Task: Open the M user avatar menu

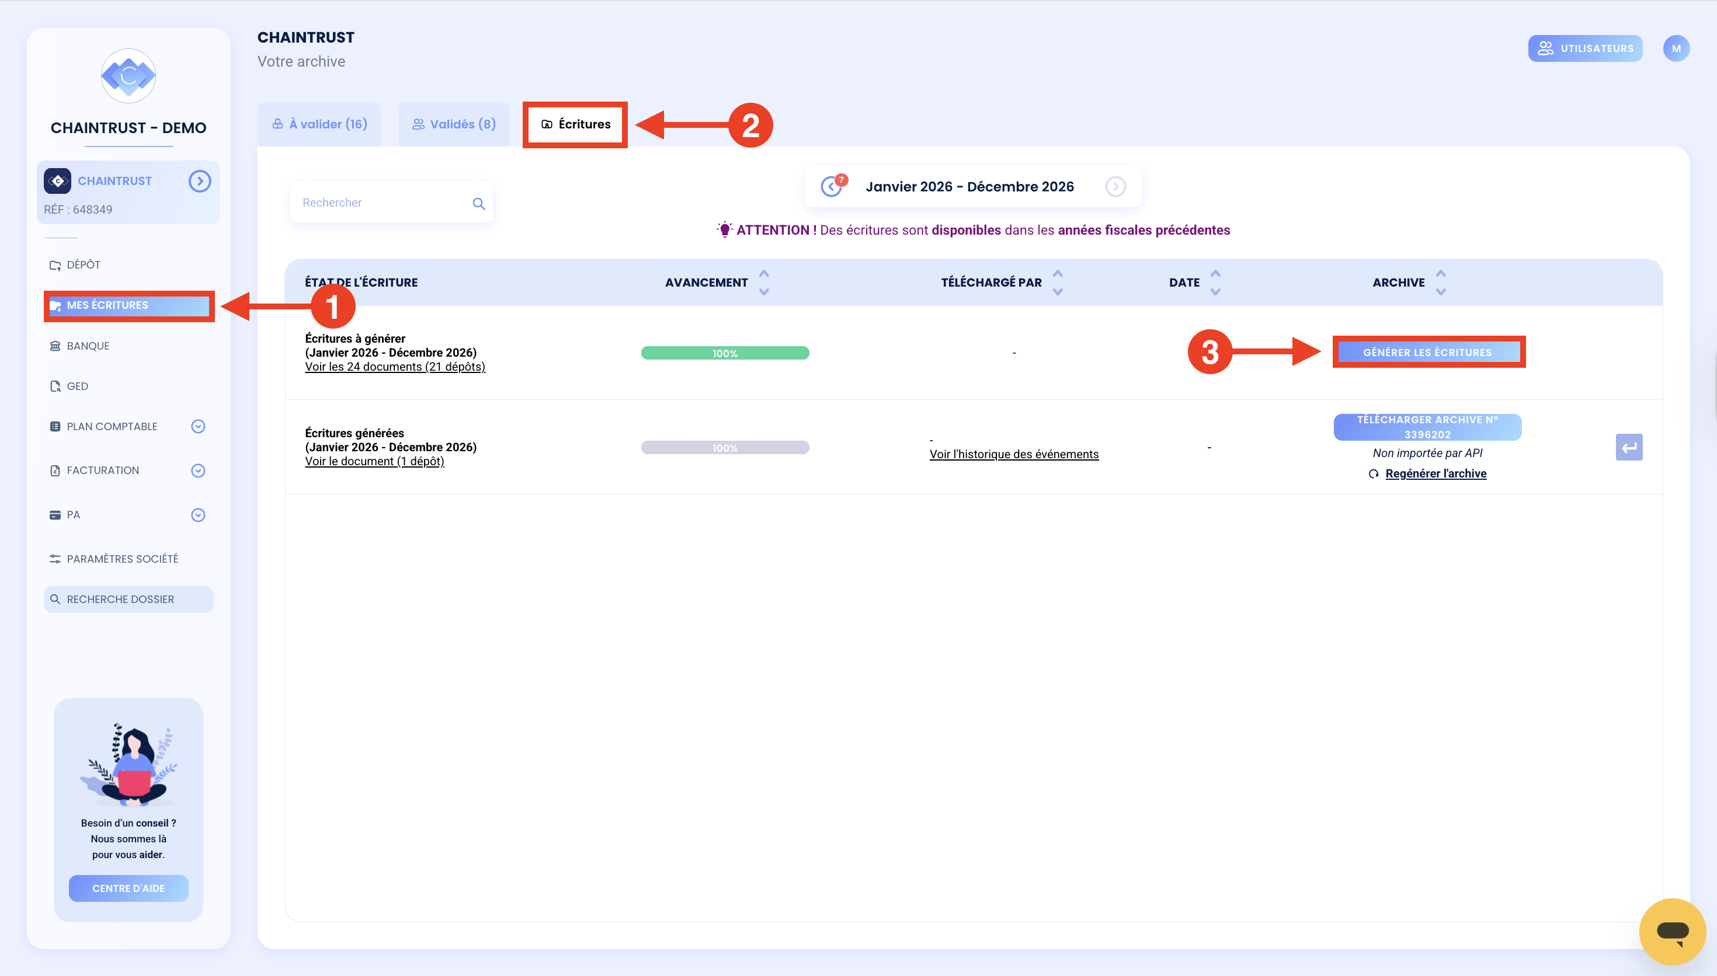Action: coord(1676,48)
